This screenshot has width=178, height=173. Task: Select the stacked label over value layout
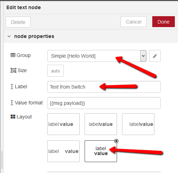click(101, 151)
